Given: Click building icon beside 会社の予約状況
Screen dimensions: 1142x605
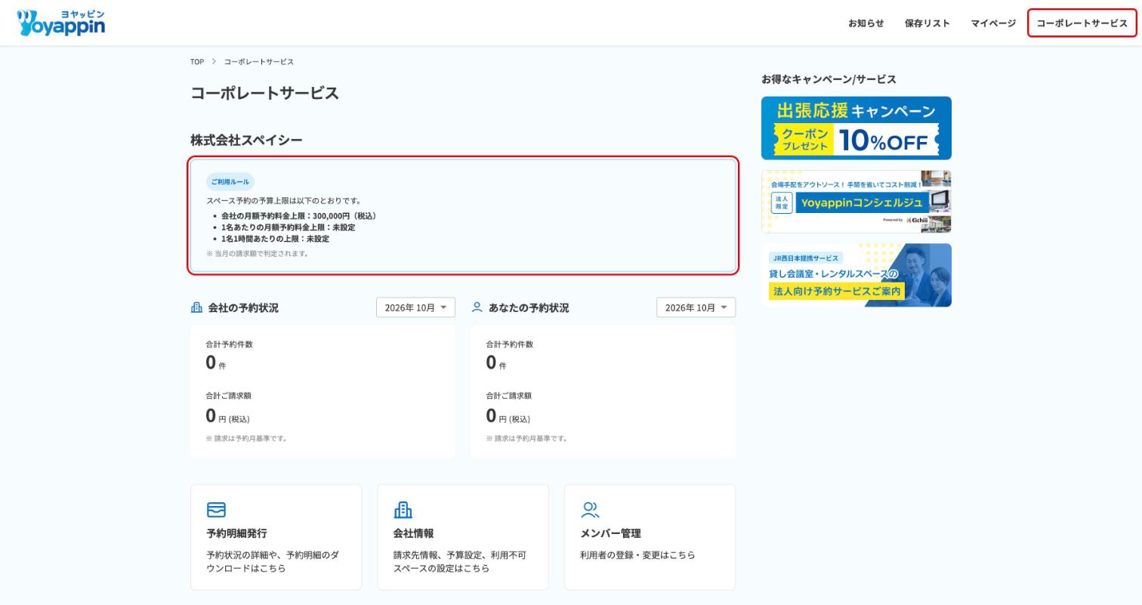Looking at the screenshot, I should [x=196, y=307].
